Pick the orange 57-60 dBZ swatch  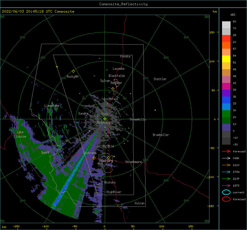coord(226,45)
